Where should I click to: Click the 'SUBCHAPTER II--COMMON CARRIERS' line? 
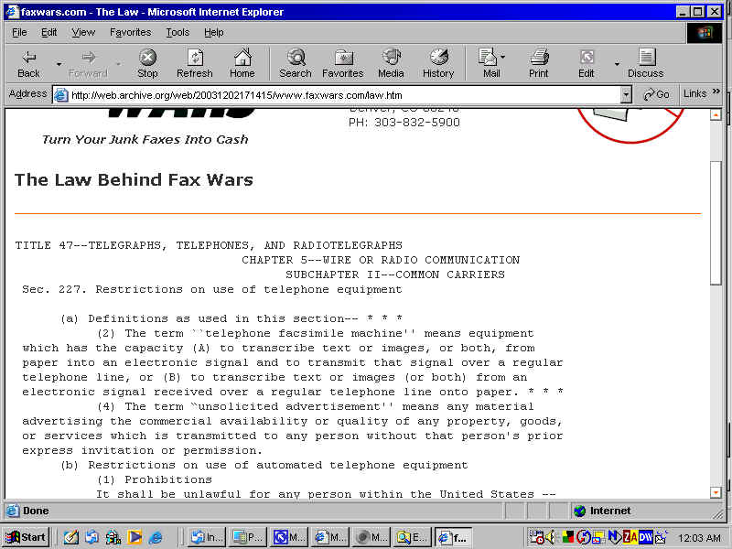(395, 274)
